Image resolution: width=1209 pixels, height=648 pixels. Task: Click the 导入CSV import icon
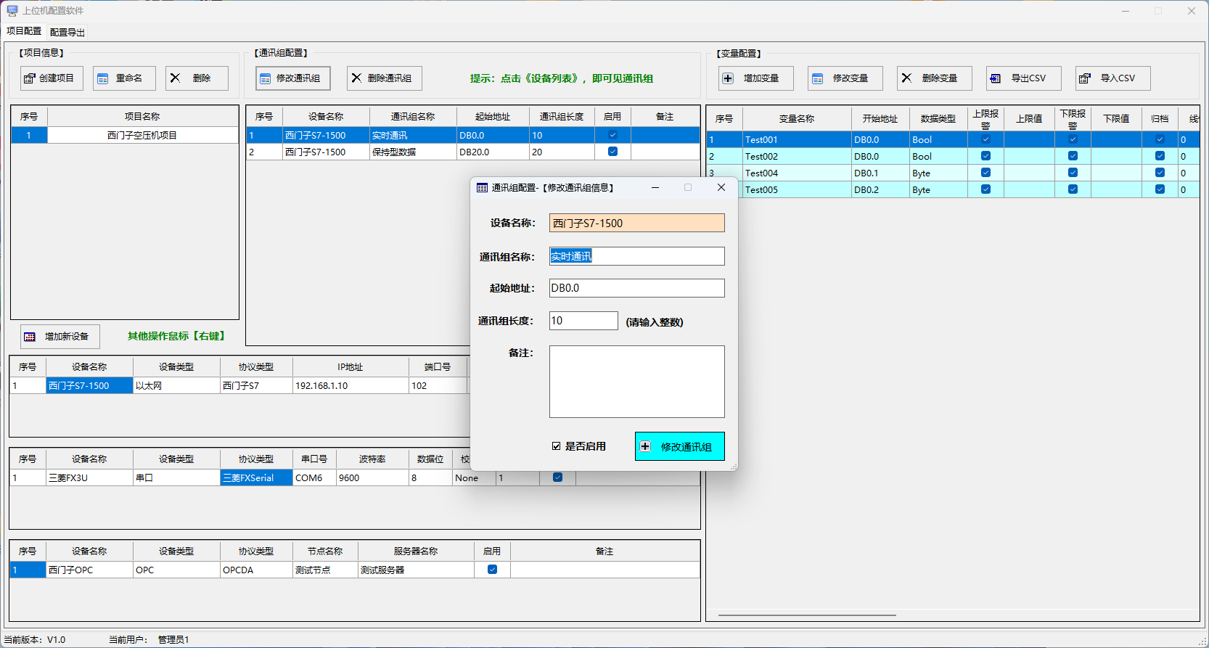pos(1085,78)
